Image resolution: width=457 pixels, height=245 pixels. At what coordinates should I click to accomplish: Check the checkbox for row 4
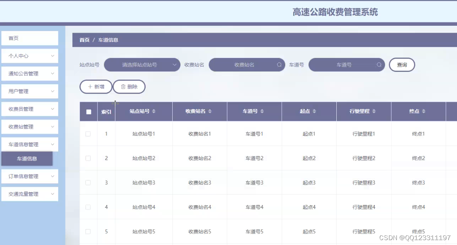coord(88,207)
